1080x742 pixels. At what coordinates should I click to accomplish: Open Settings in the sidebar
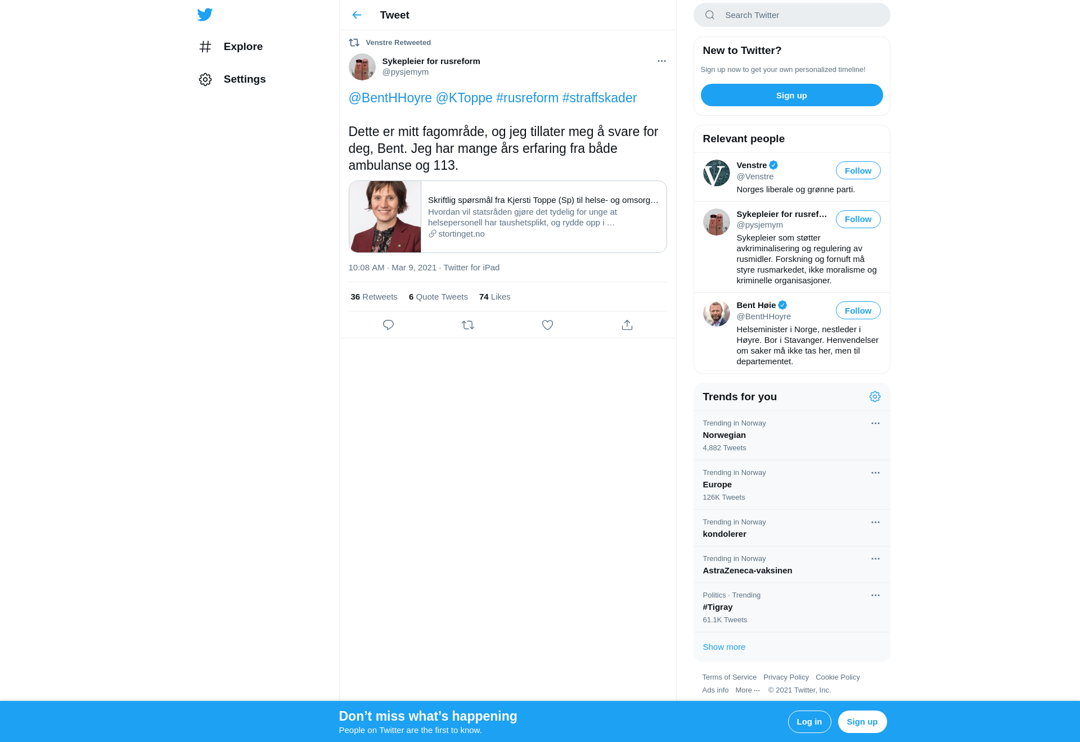pos(233,79)
